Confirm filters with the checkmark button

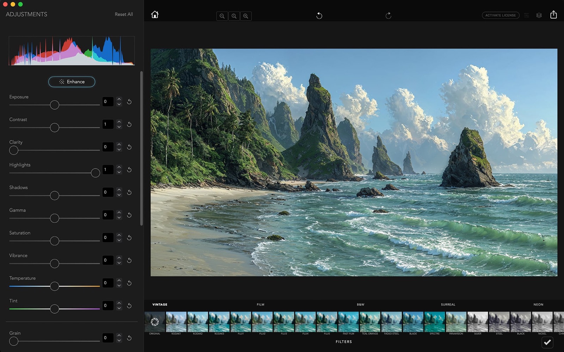pos(547,342)
